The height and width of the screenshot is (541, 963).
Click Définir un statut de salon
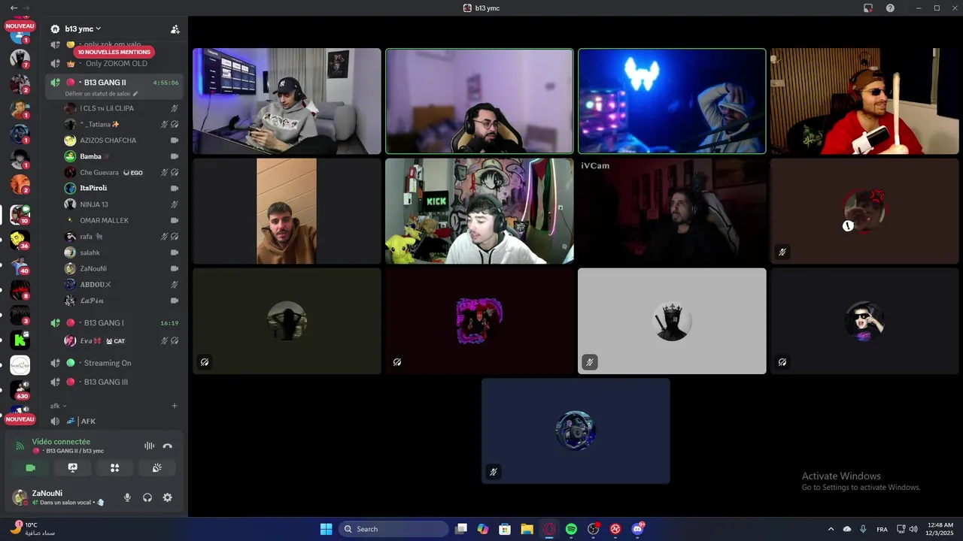102,94
